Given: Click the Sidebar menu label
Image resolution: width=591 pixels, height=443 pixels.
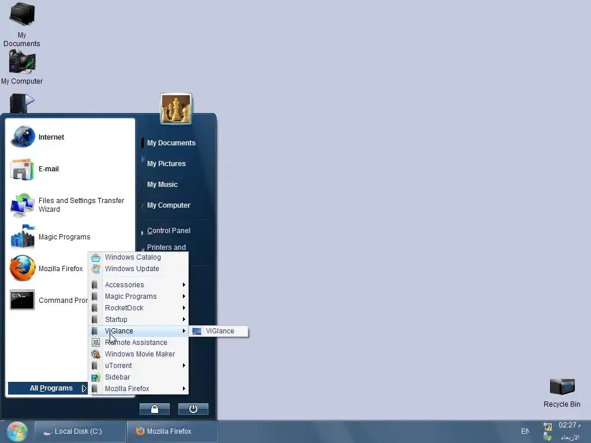Looking at the screenshot, I should (117, 377).
